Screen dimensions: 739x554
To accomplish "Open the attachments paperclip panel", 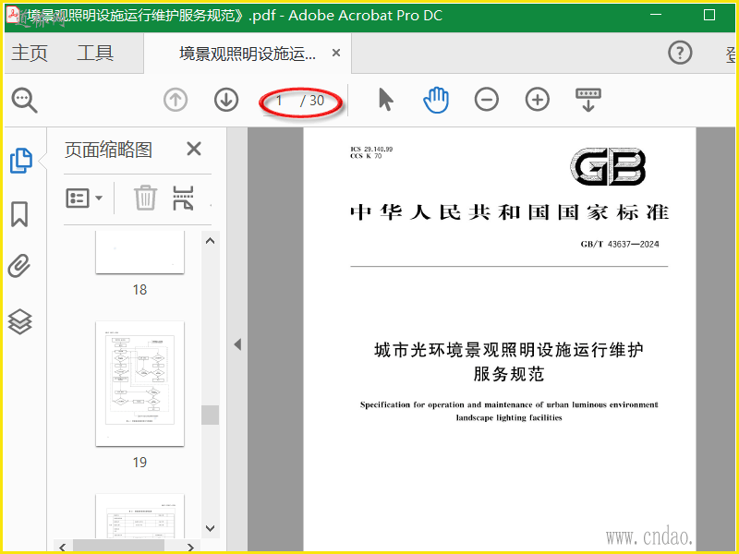I will tap(19, 266).
